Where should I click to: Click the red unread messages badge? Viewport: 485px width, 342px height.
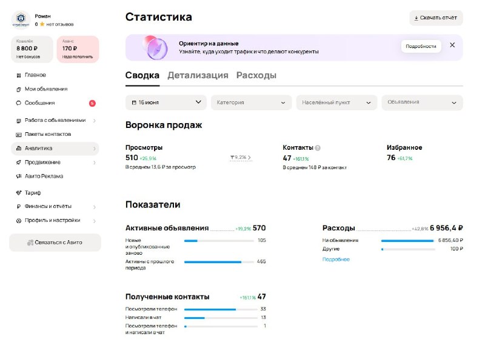(92, 103)
